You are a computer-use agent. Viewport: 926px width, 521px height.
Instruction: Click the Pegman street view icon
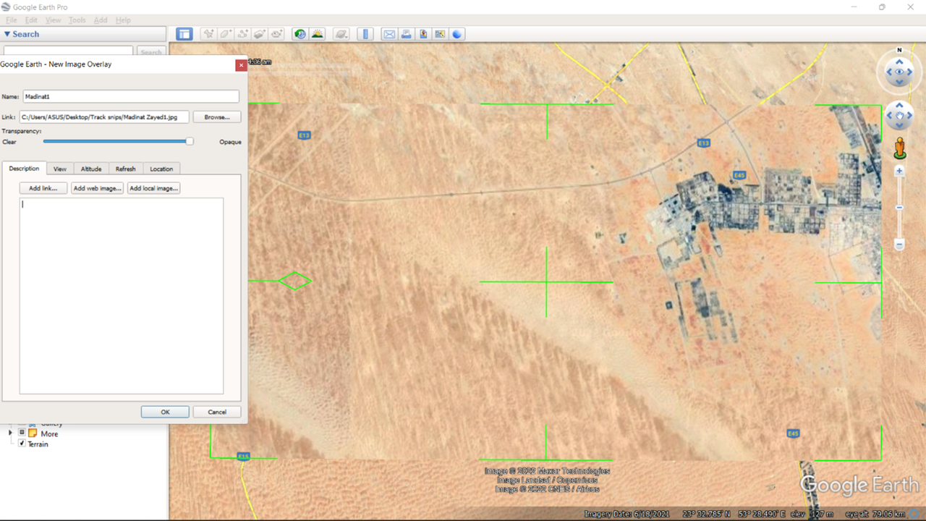899,148
